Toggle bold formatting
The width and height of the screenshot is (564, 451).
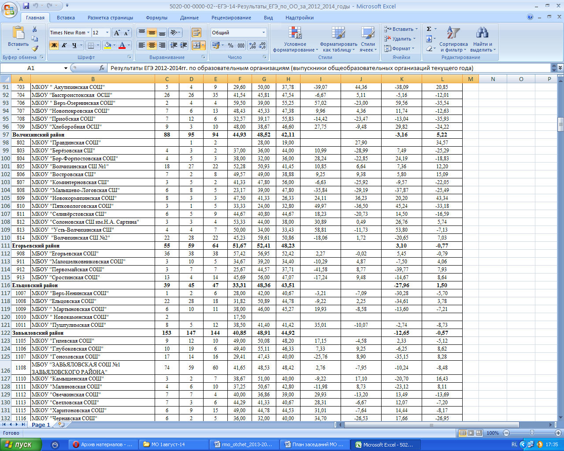coord(54,45)
